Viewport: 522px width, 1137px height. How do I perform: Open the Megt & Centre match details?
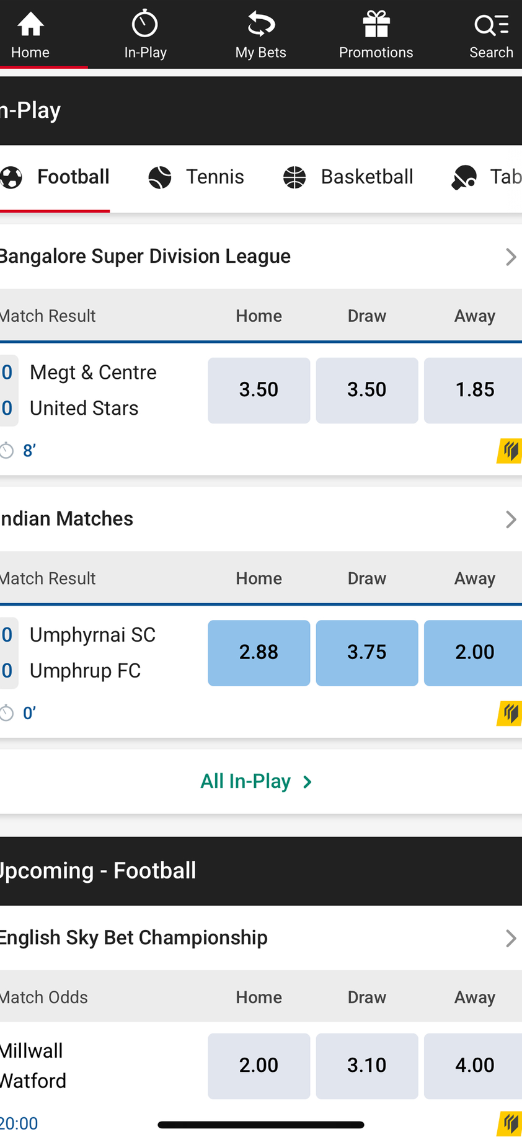[93, 390]
